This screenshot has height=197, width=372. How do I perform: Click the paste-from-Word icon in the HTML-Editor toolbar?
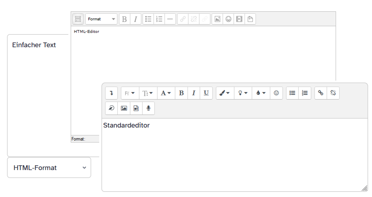[250, 19]
